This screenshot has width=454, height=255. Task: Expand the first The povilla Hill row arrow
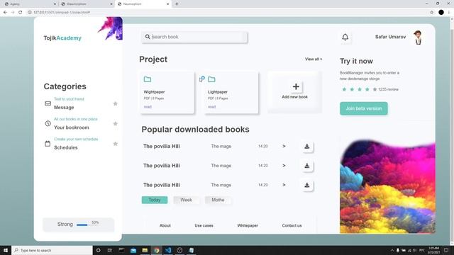(x=284, y=147)
